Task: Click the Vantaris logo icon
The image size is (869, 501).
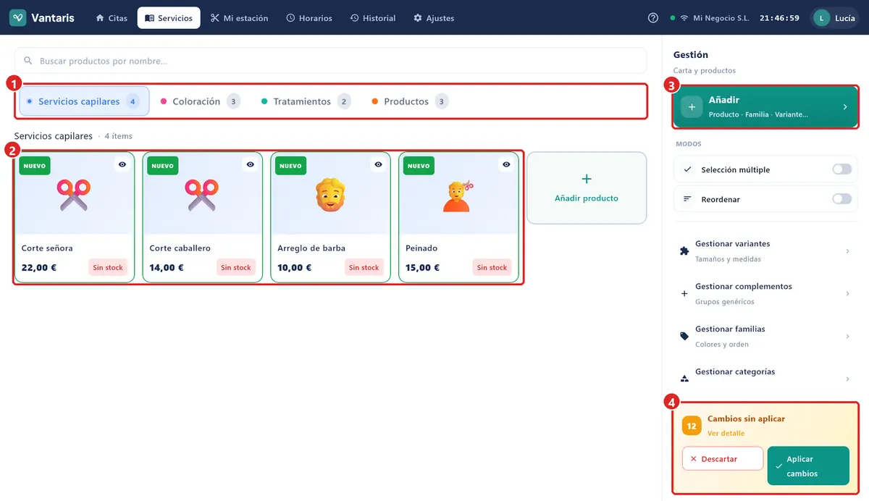Action: coord(18,18)
